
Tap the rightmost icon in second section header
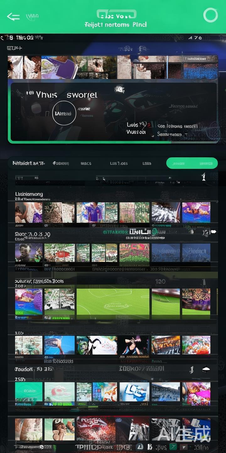coord(213,232)
